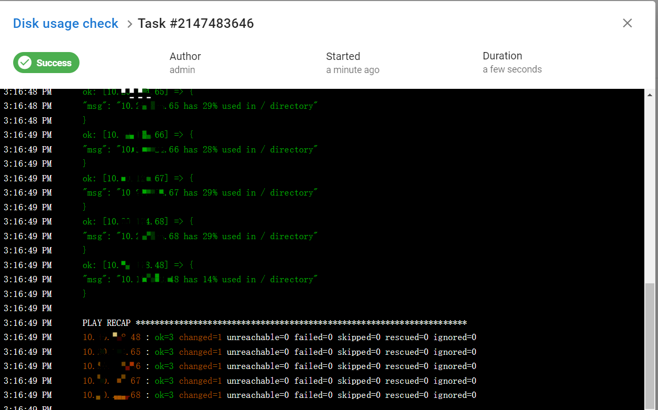Open the Disk usage check breadcrumb link
The width and height of the screenshot is (658, 410).
[66, 24]
